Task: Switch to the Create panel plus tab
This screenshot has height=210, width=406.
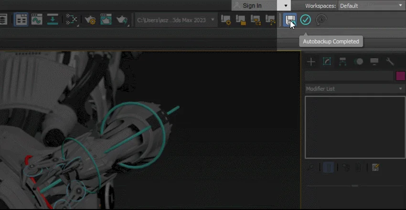Action: [x=311, y=62]
